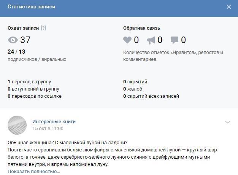The height and width of the screenshot is (175, 238).
Task: Click the Статистика записи title
Action: pyautogui.click(x=31, y=7)
